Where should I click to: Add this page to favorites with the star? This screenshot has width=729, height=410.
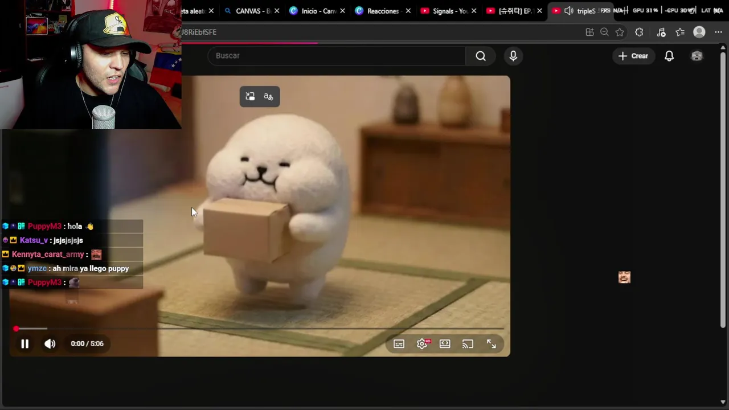click(x=620, y=32)
